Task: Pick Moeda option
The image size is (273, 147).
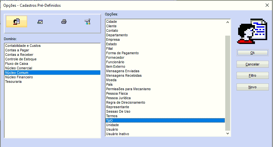Action: (x=165, y=80)
